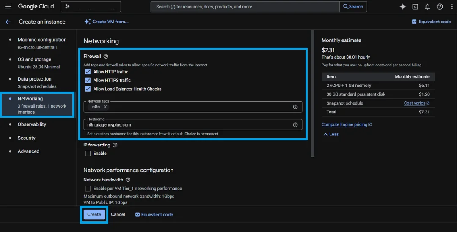The image size is (457, 232).
Task: Click the Search button
Action: pos(353,7)
